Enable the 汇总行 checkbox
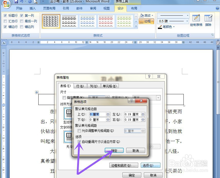The image size is (220, 178). tap(6, 21)
